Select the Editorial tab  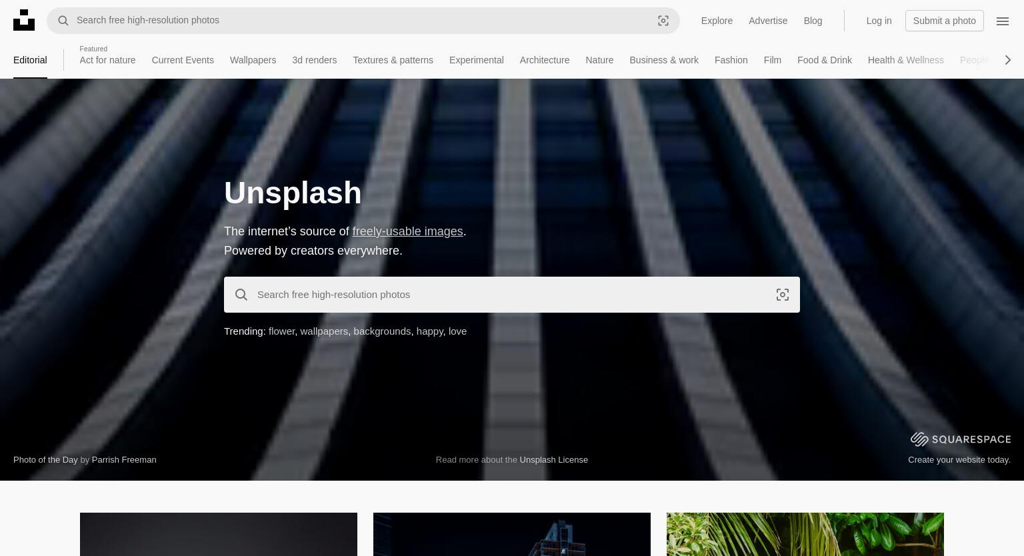(x=30, y=60)
